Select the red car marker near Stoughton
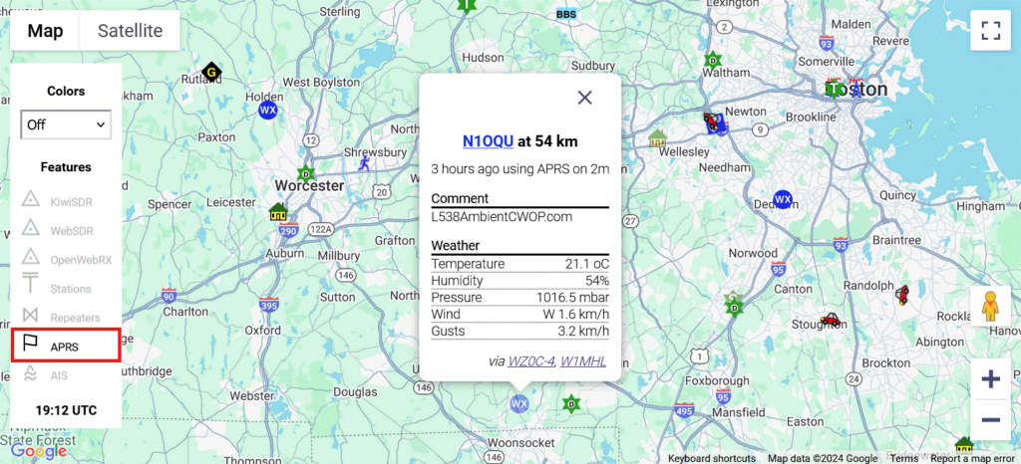The height and width of the screenshot is (464, 1021). [831, 319]
